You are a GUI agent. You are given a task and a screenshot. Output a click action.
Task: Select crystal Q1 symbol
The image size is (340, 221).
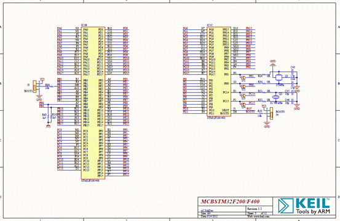279,77
